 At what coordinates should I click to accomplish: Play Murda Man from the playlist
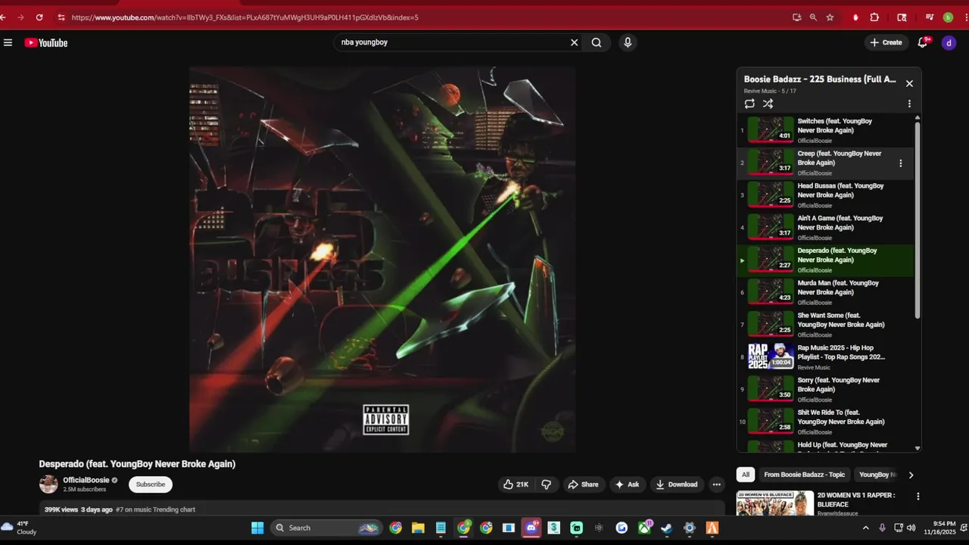click(825, 292)
